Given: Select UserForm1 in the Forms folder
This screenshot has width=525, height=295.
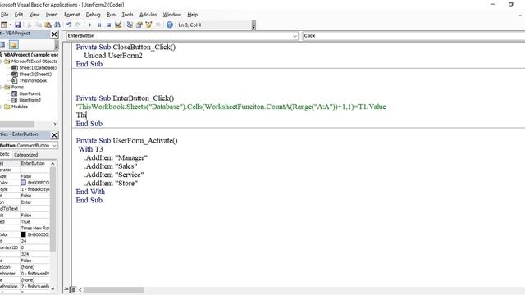Looking at the screenshot, I should coord(30,93).
